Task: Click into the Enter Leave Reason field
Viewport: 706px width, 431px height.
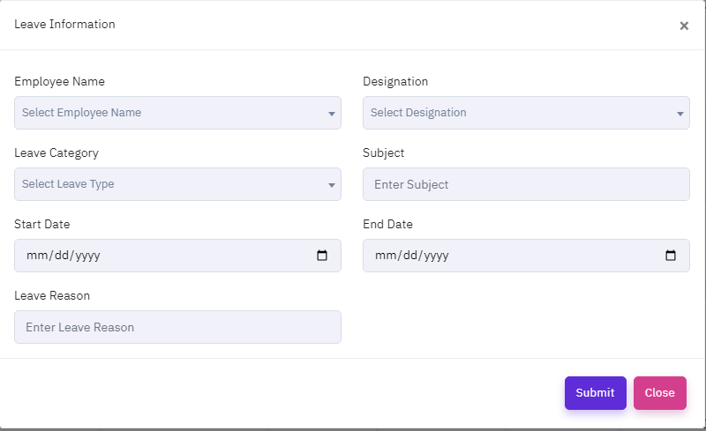Action: [177, 327]
